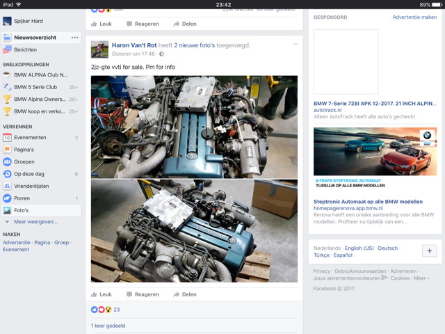Open first 2jz-gte engine photo
Image resolution: width=445 pixels, height=334 pixels.
[194, 127]
